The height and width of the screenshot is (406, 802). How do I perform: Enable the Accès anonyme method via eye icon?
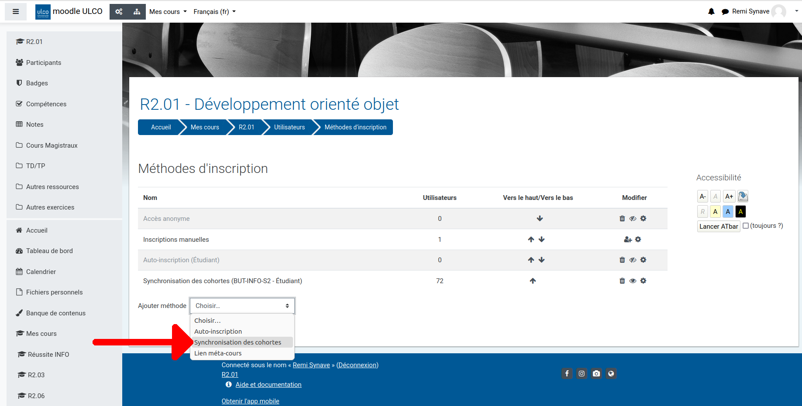pyautogui.click(x=633, y=219)
